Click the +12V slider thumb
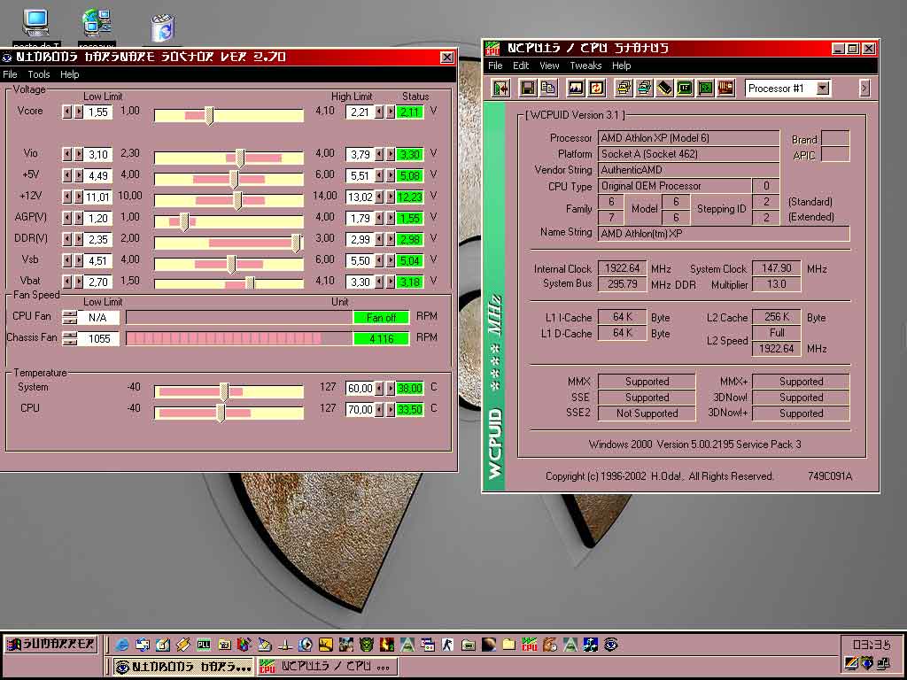This screenshot has height=680, width=907. [237, 201]
